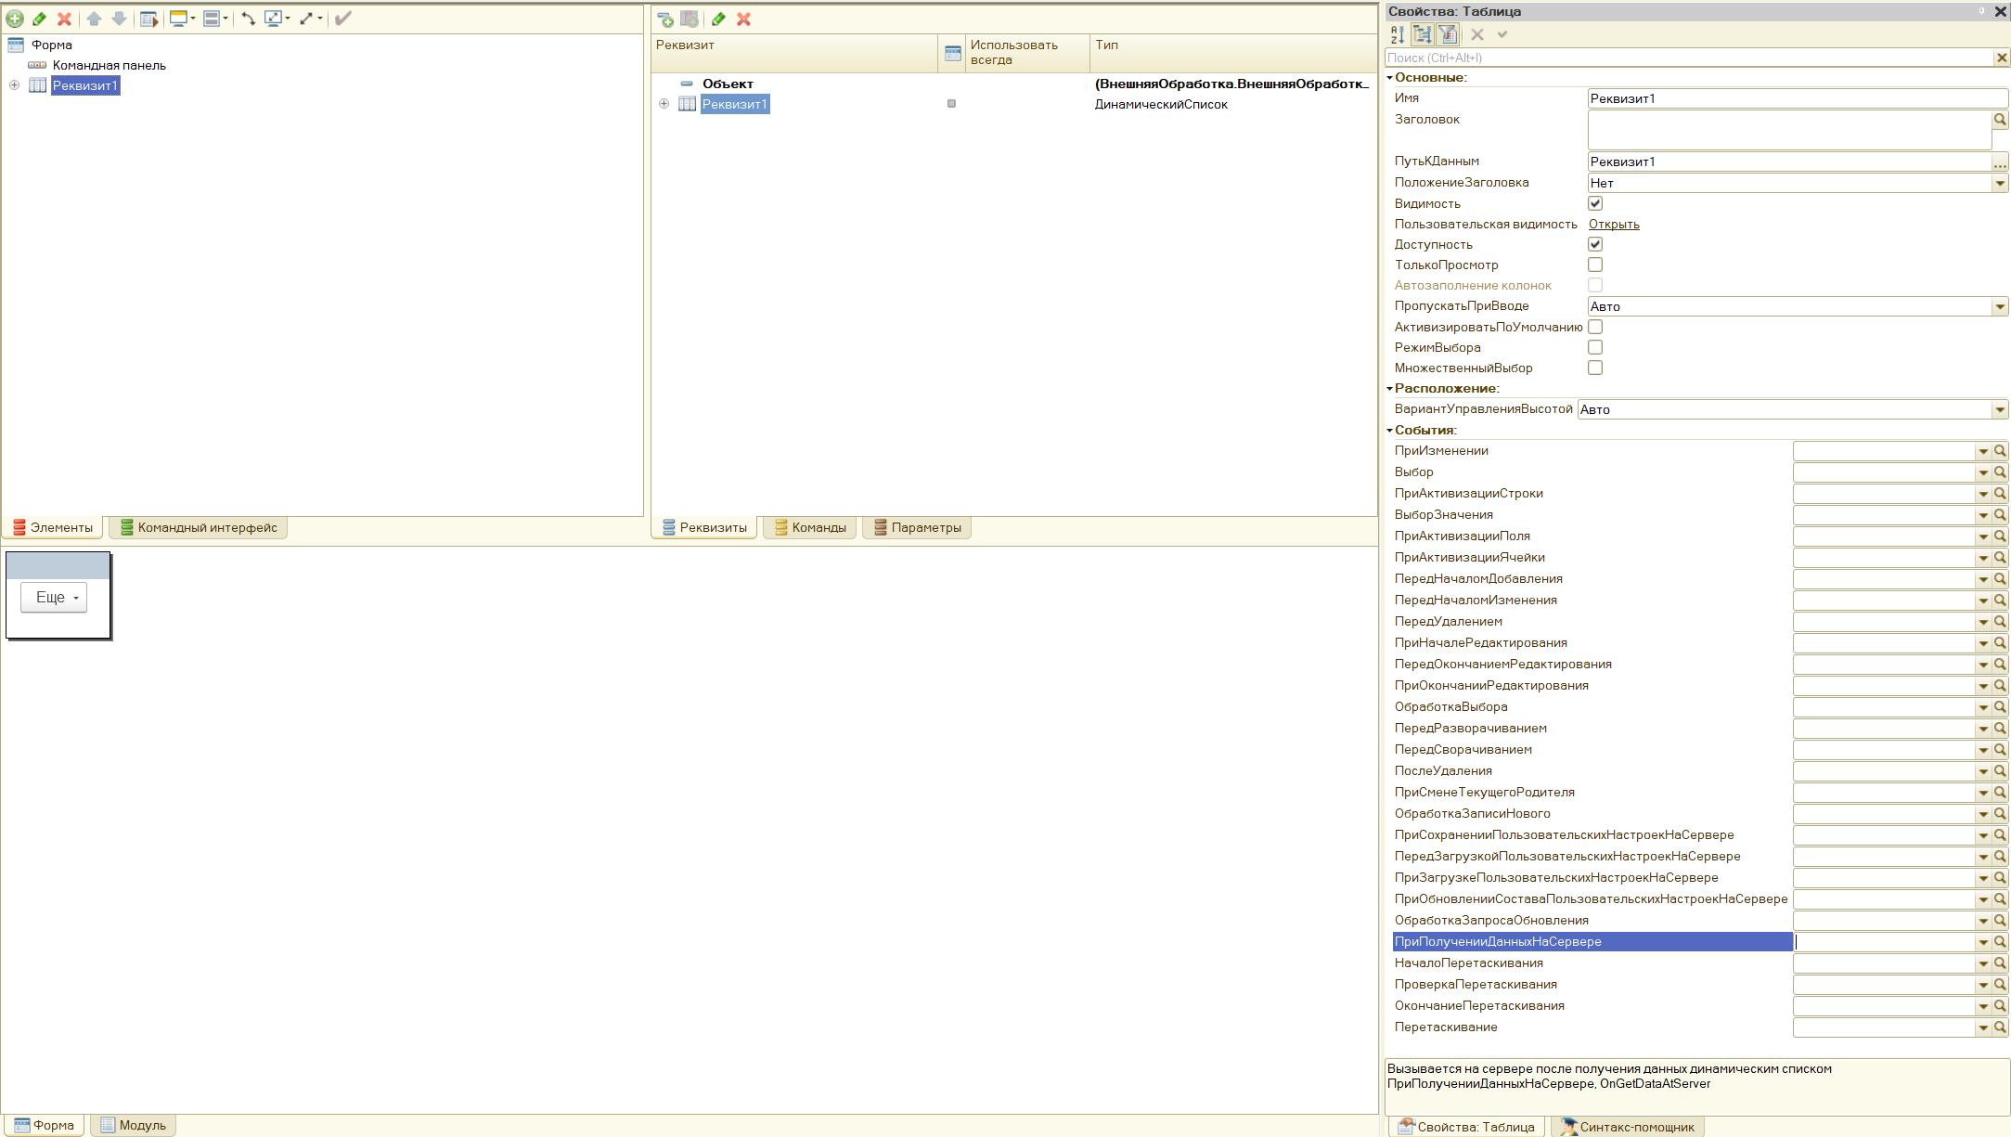This screenshot has height=1137, width=2011.
Task: Open the screen resize arrows icon dropdown
Action: coord(277,19)
